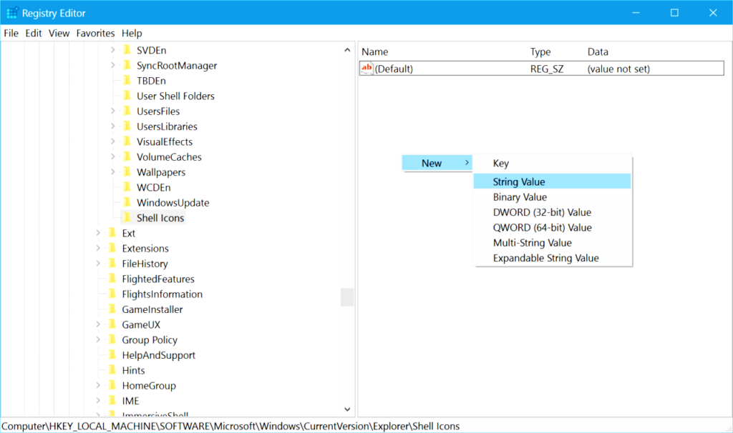Click the WCDEn folder icon
The height and width of the screenshot is (433, 733).
(x=127, y=187)
